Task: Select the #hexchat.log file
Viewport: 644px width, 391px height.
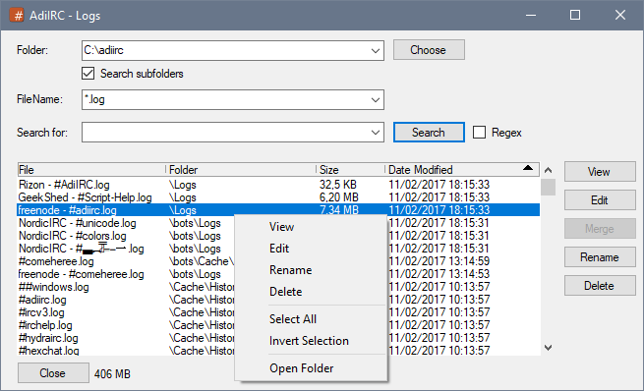Action: pos(48,351)
